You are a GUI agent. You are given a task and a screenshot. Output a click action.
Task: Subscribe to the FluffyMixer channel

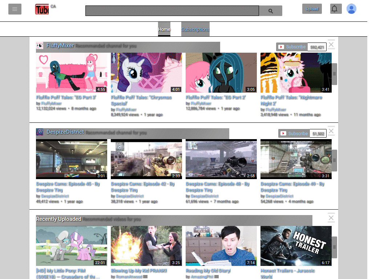292,47
